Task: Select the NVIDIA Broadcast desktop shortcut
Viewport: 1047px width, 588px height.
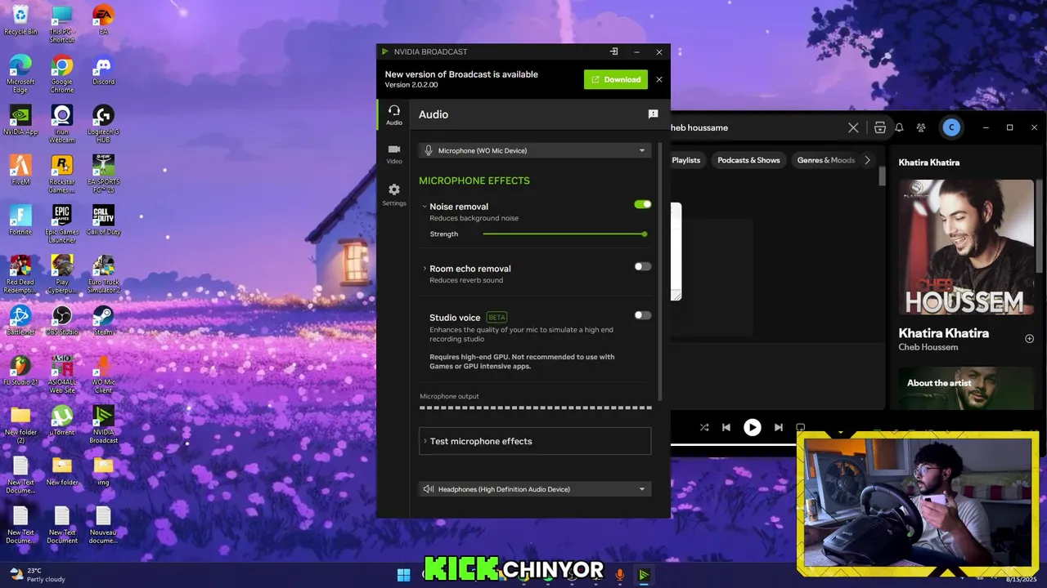Action: (x=103, y=424)
